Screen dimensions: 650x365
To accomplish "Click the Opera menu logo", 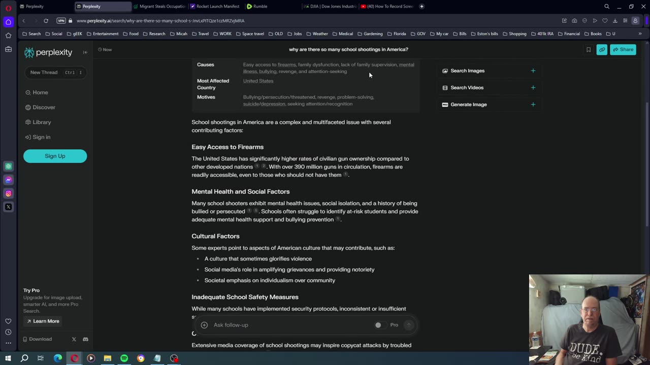I will (x=8, y=8).
